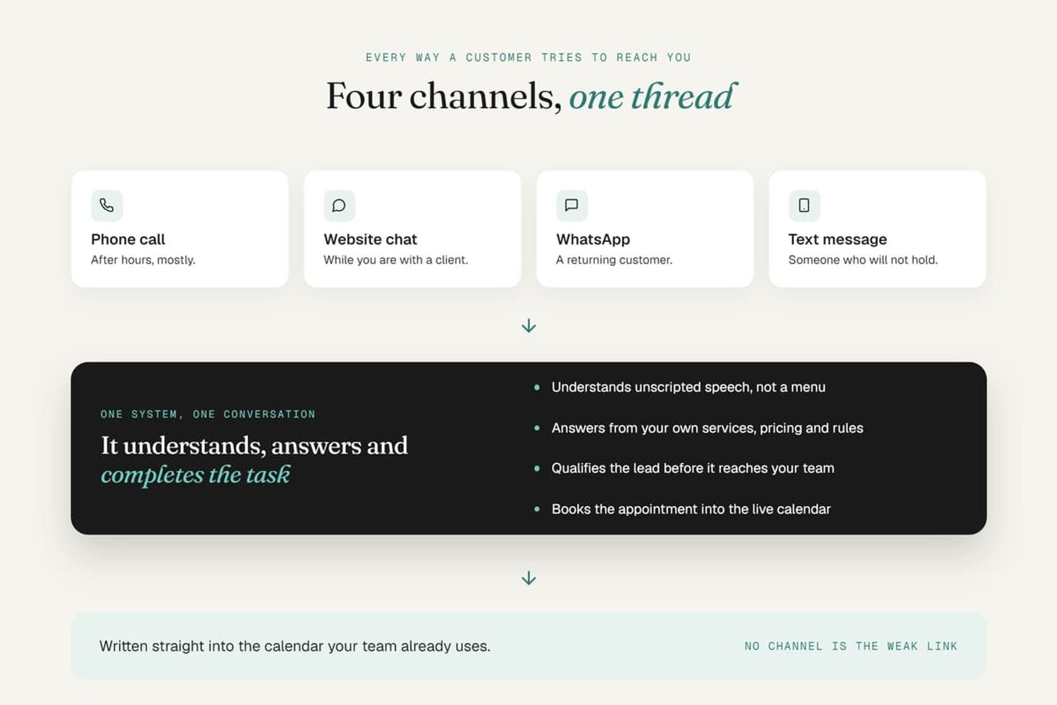This screenshot has height=705, width=1057.
Task: Click the 'One system, one conversation' label
Action: pos(208,415)
